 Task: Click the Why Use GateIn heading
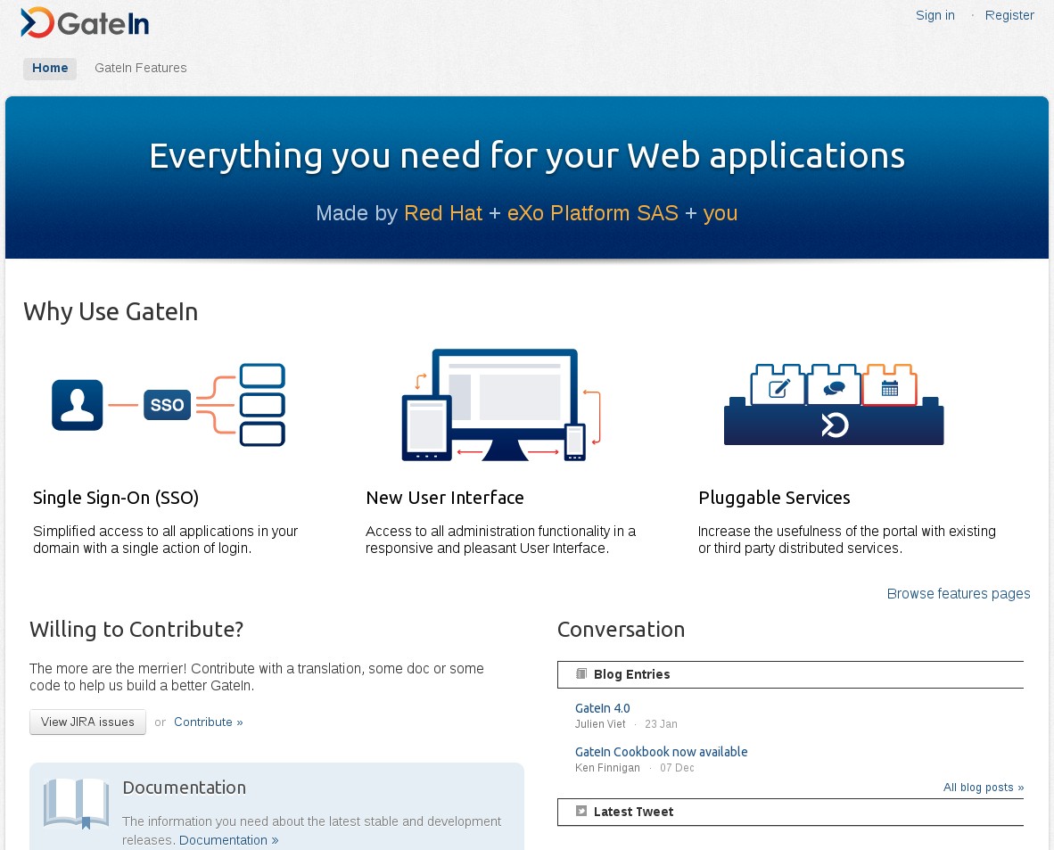111,311
